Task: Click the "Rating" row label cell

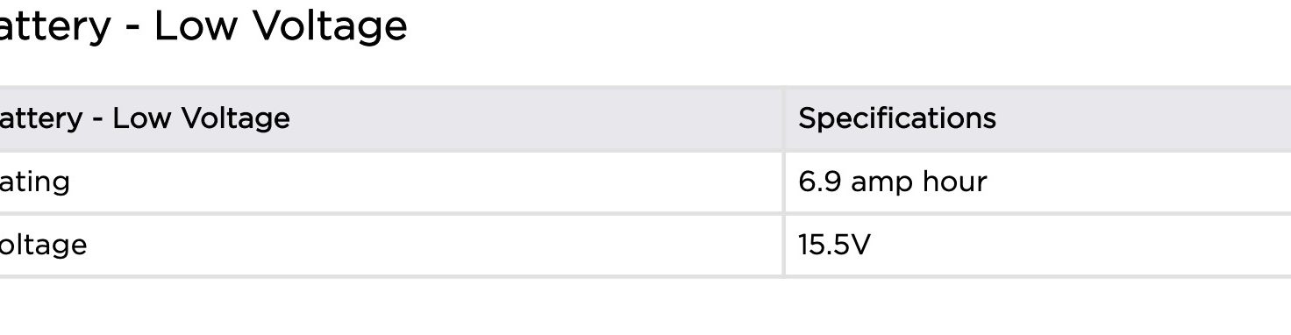Action: (391, 182)
